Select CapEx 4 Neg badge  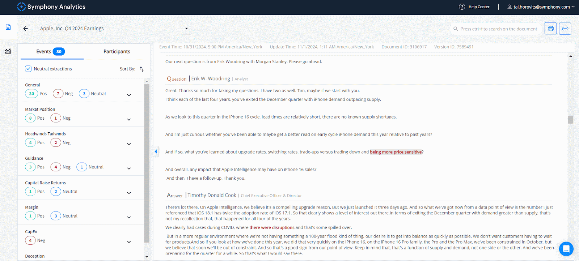[30, 240]
